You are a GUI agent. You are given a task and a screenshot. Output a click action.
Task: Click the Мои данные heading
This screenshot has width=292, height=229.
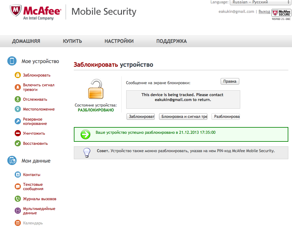36,161
